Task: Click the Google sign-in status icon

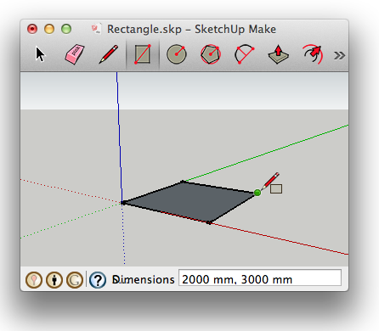Action: pos(75,280)
